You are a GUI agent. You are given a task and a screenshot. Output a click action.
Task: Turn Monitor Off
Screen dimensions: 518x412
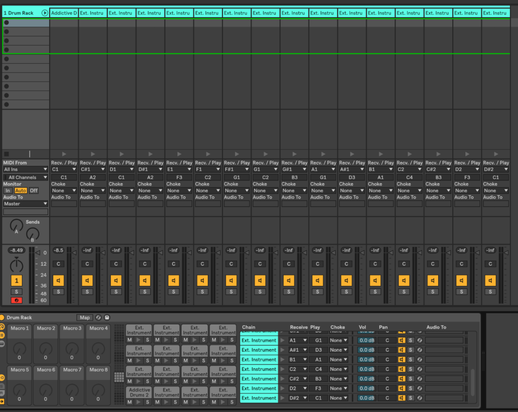(33, 190)
